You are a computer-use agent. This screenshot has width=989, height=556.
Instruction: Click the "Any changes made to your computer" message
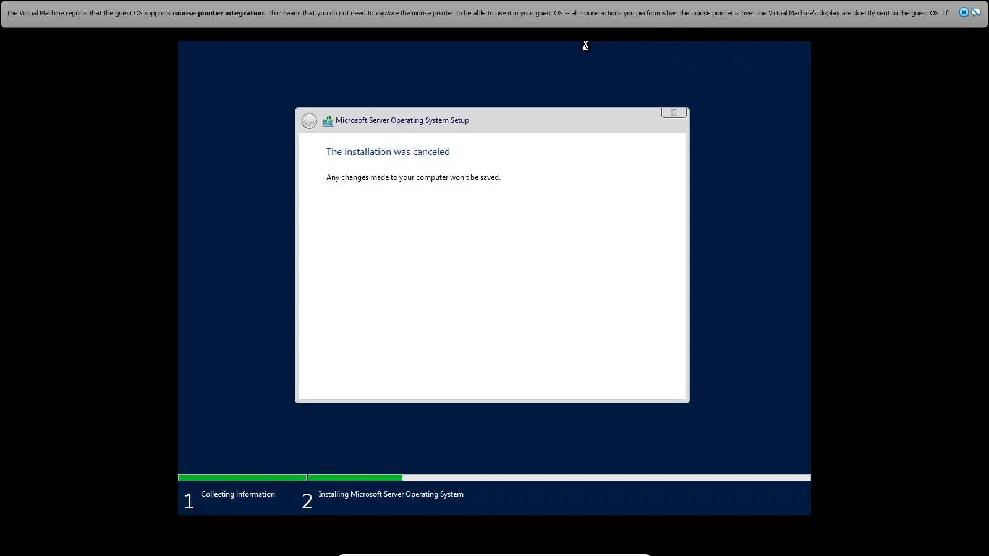[x=414, y=177]
